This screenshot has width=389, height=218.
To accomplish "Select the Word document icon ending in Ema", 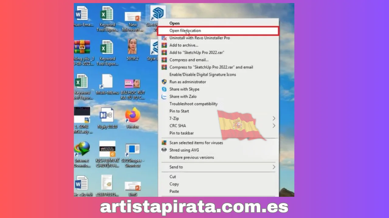I will (x=84, y=17).
